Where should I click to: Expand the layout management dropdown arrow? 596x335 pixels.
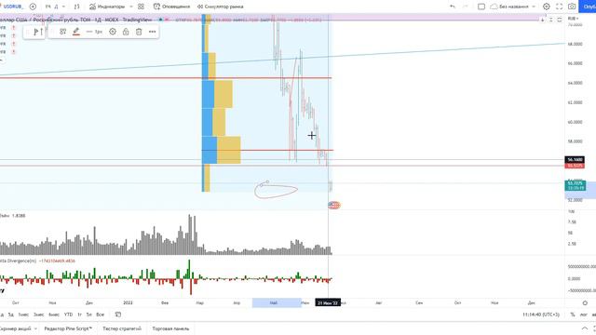(534, 7)
